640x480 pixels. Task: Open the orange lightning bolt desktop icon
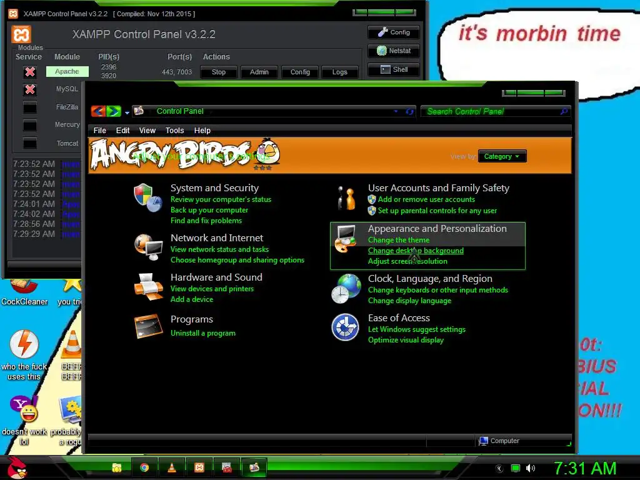click(x=24, y=344)
